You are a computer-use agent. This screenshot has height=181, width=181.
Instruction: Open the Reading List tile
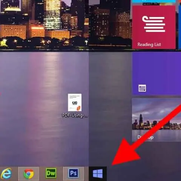click(154, 27)
